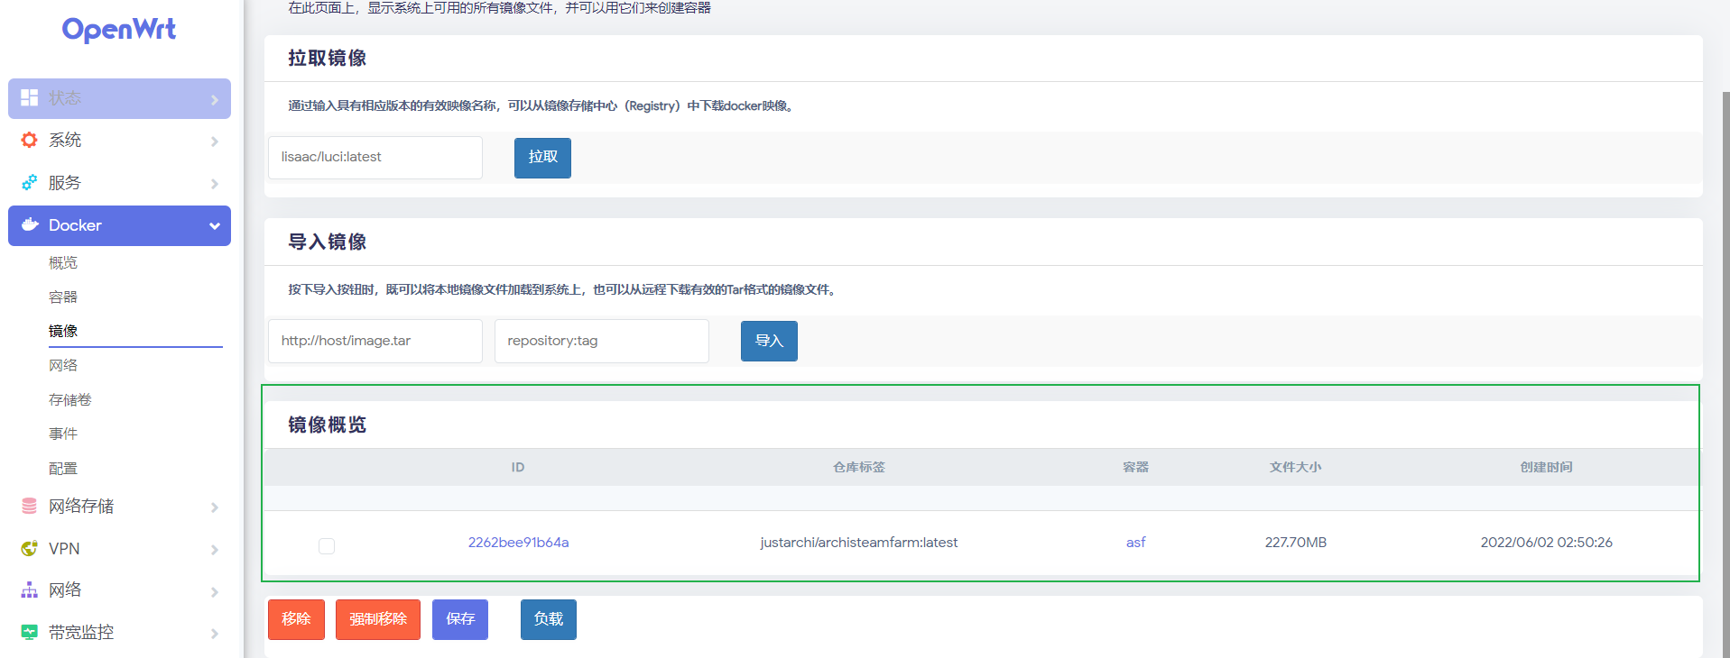This screenshot has width=1730, height=658.
Task: Click the status dashboard icon in sidebar
Action: coord(29,97)
